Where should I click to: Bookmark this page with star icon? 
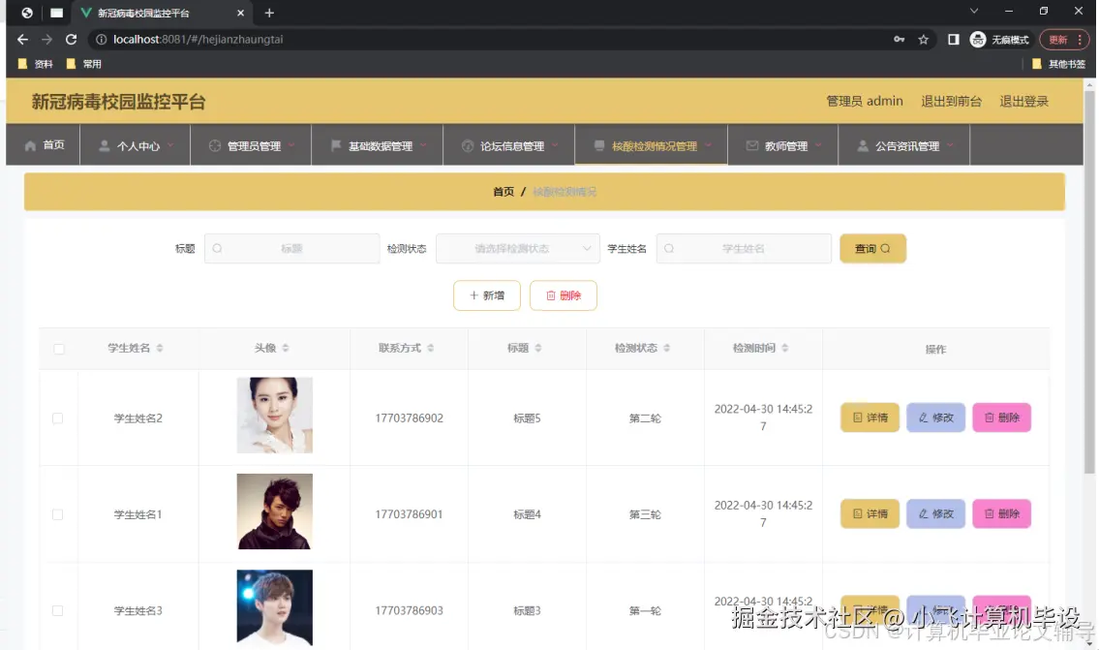pos(923,40)
